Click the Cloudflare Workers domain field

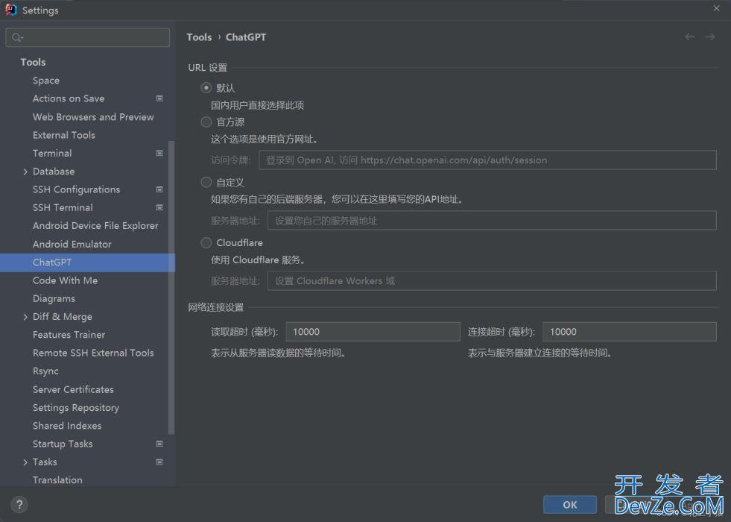coord(492,281)
